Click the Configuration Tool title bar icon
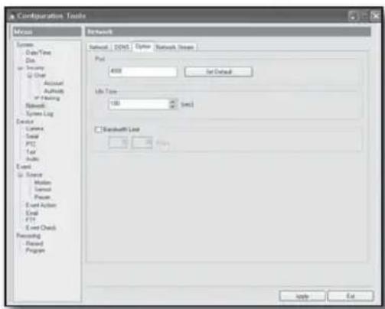Viewport: 385px width, 309px height. pos(11,16)
